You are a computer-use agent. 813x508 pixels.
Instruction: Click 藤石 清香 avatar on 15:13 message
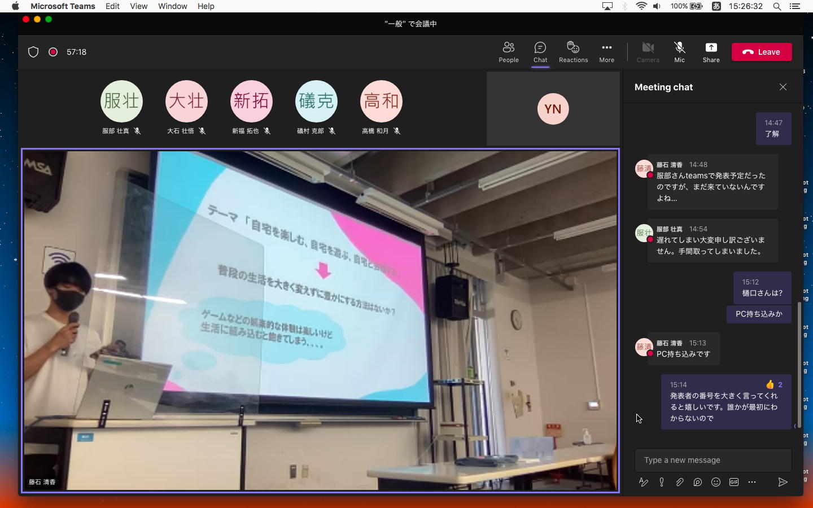coord(644,347)
